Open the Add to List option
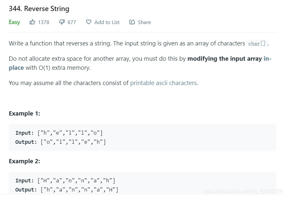Image resolution: width=286 pixels, height=197 pixels. tap(107, 22)
